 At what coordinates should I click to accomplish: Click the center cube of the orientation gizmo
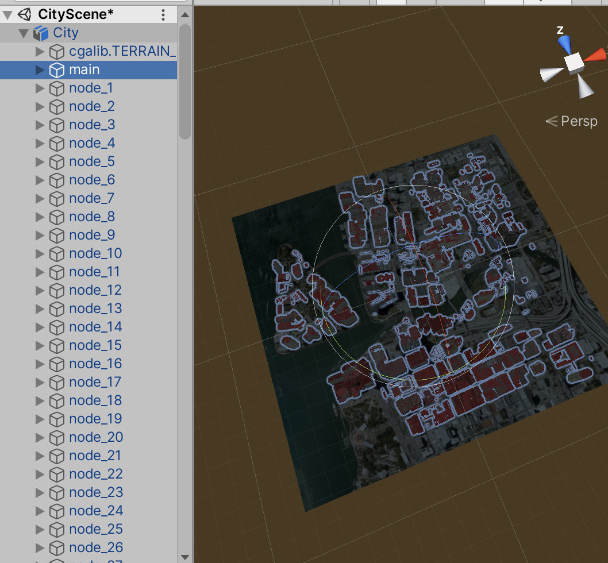[x=573, y=63]
